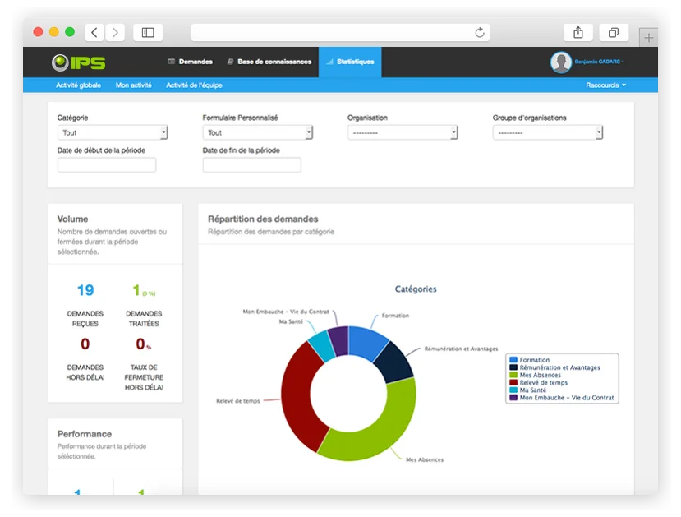
Task: Click the Performance panel heading
Action: pyautogui.click(x=85, y=434)
